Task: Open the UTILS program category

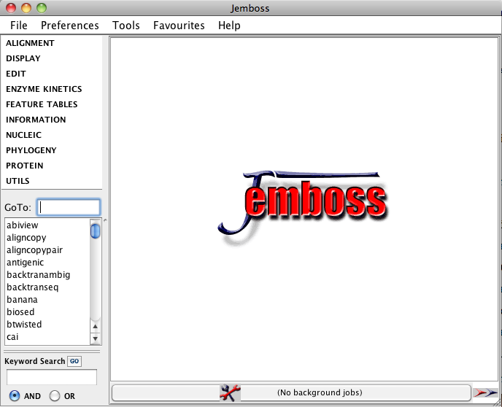Action: (x=18, y=181)
